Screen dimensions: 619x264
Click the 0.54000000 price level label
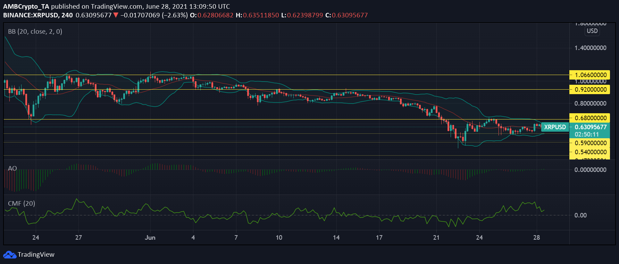589,152
